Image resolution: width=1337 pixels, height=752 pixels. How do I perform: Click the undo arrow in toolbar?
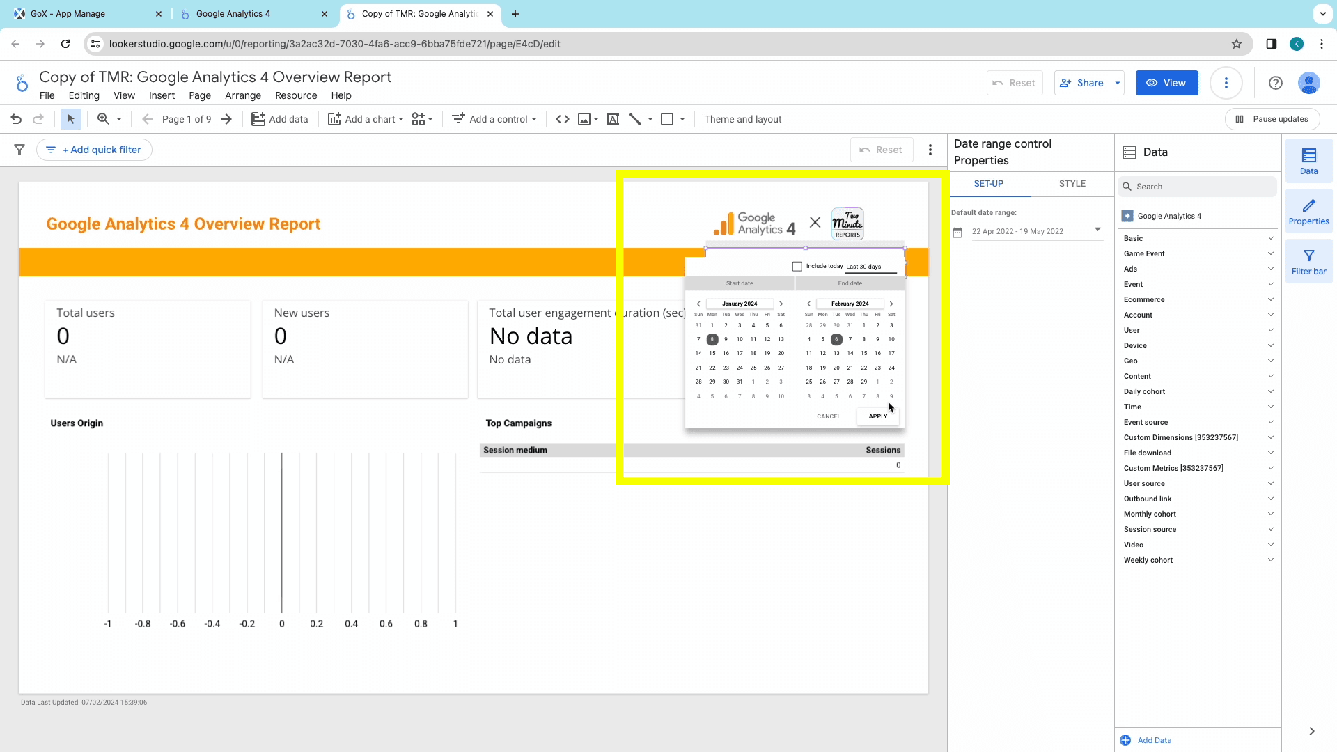pyautogui.click(x=16, y=119)
